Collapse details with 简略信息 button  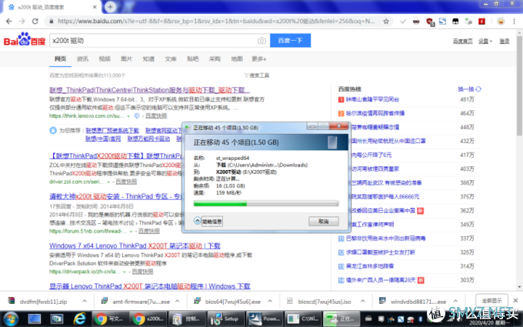208,222
